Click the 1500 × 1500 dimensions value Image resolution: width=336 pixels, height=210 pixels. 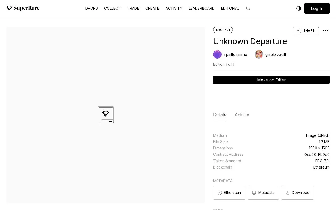tap(319, 148)
